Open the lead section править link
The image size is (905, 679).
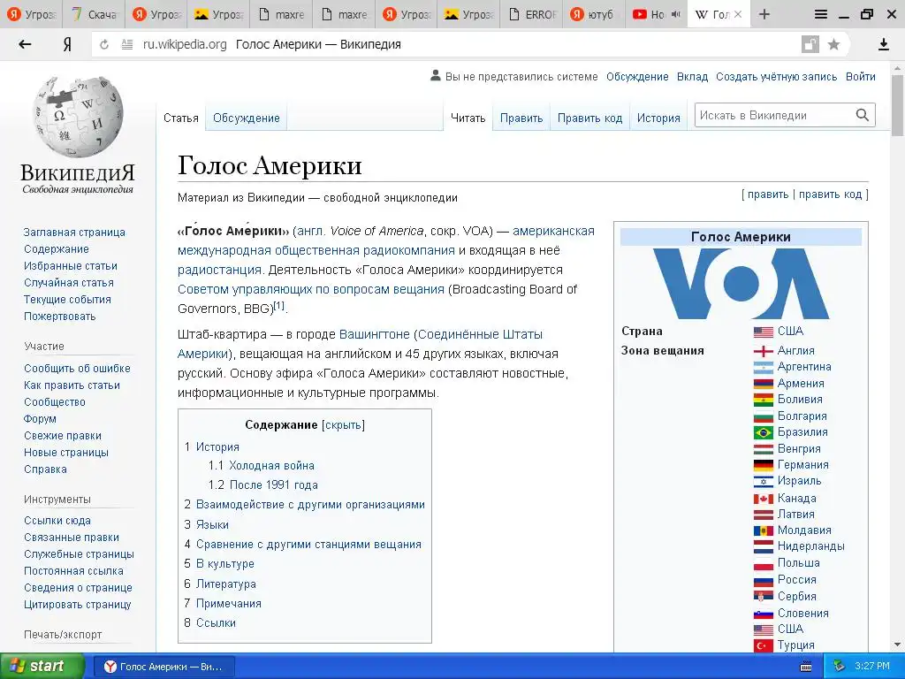[768, 195]
